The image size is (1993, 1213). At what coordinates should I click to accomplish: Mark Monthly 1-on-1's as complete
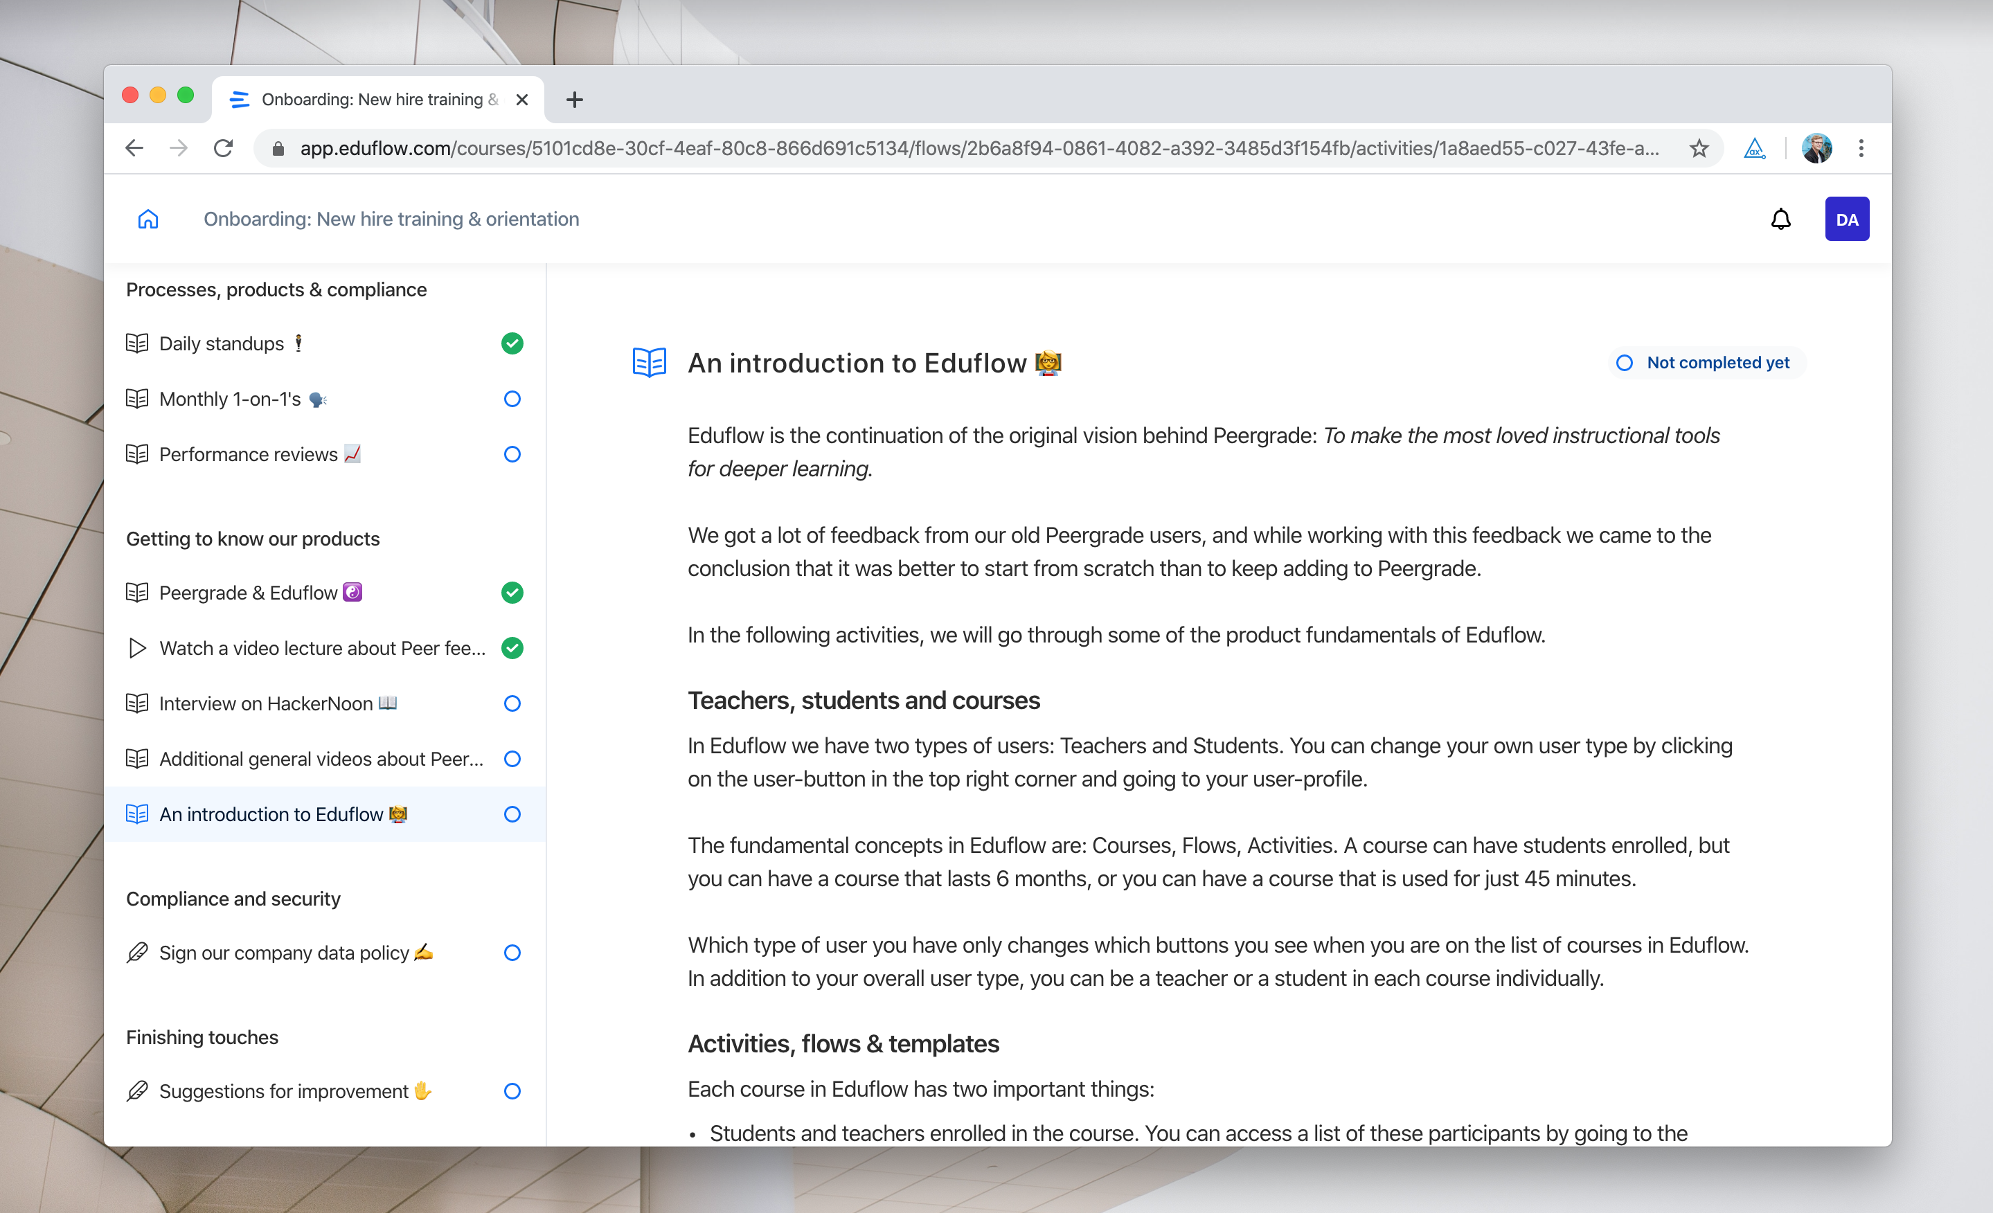(512, 399)
